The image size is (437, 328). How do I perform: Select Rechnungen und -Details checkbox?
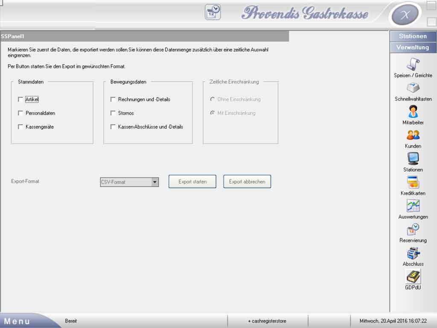tap(113, 99)
